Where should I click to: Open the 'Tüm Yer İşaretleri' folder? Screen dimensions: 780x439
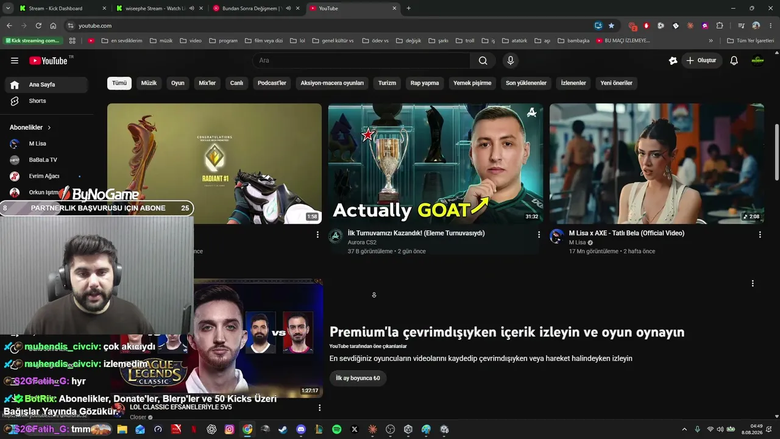click(751, 41)
